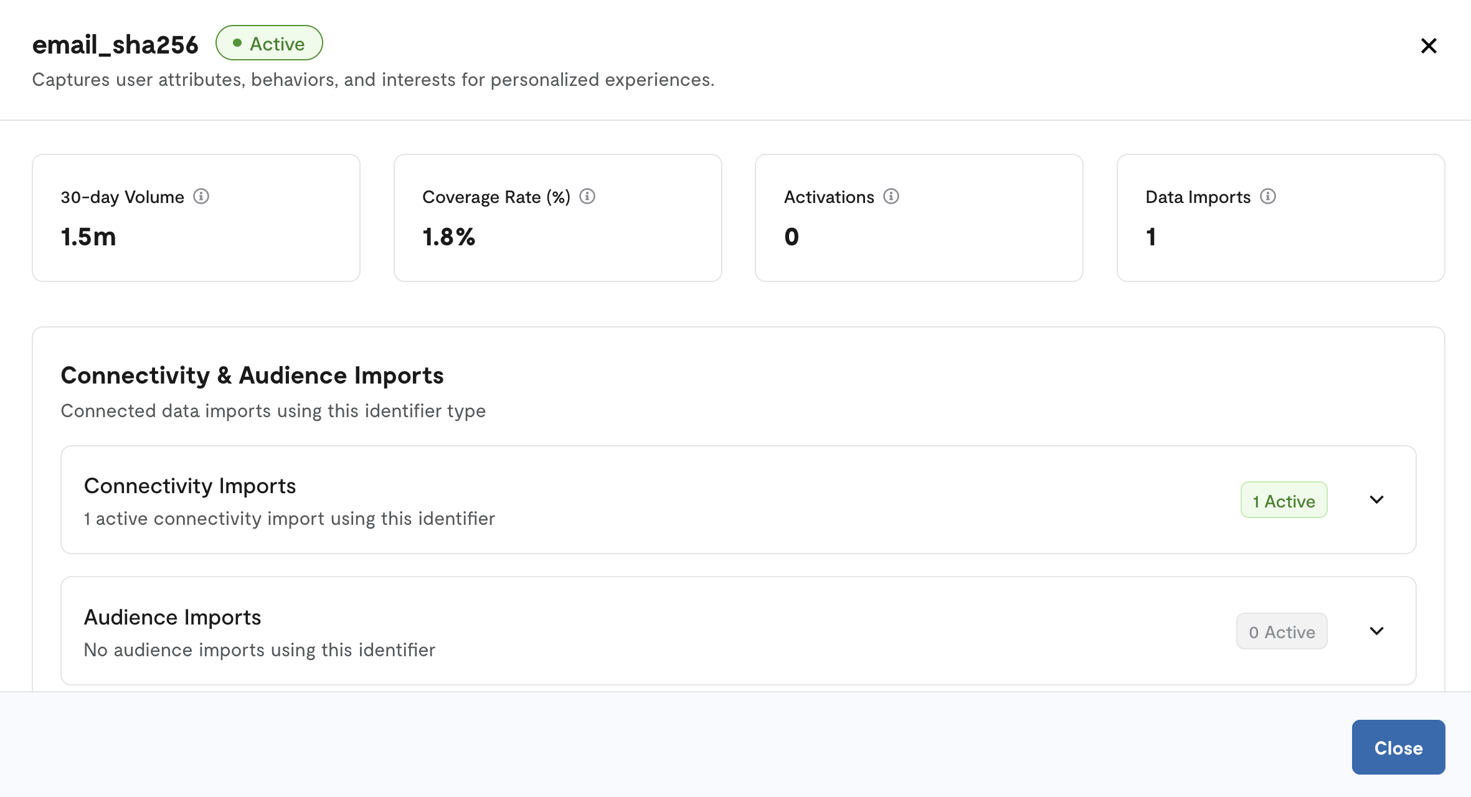This screenshot has width=1471, height=797.
Task: Click the green "1 Active" badge
Action: click(x=1284, y=501)
